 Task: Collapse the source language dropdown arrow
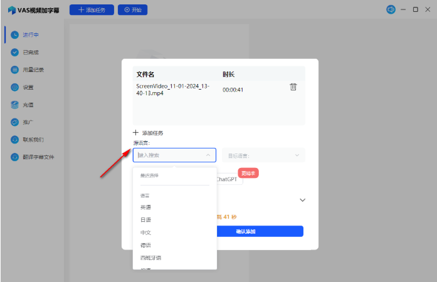208,155
